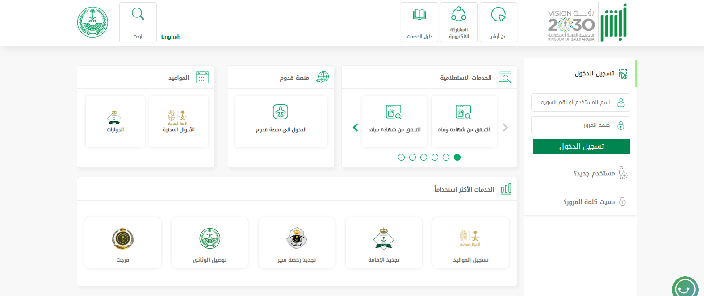
Task: Open the Civil Affairs appointments icon
Action: [178, 117]
